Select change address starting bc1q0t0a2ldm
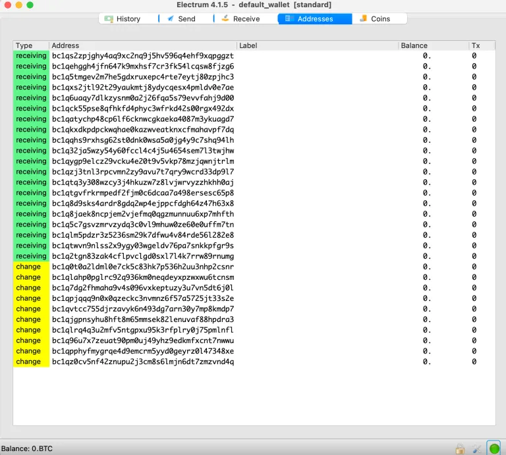The width and height of the screenshot is (506, 455). tap(143, 267)
